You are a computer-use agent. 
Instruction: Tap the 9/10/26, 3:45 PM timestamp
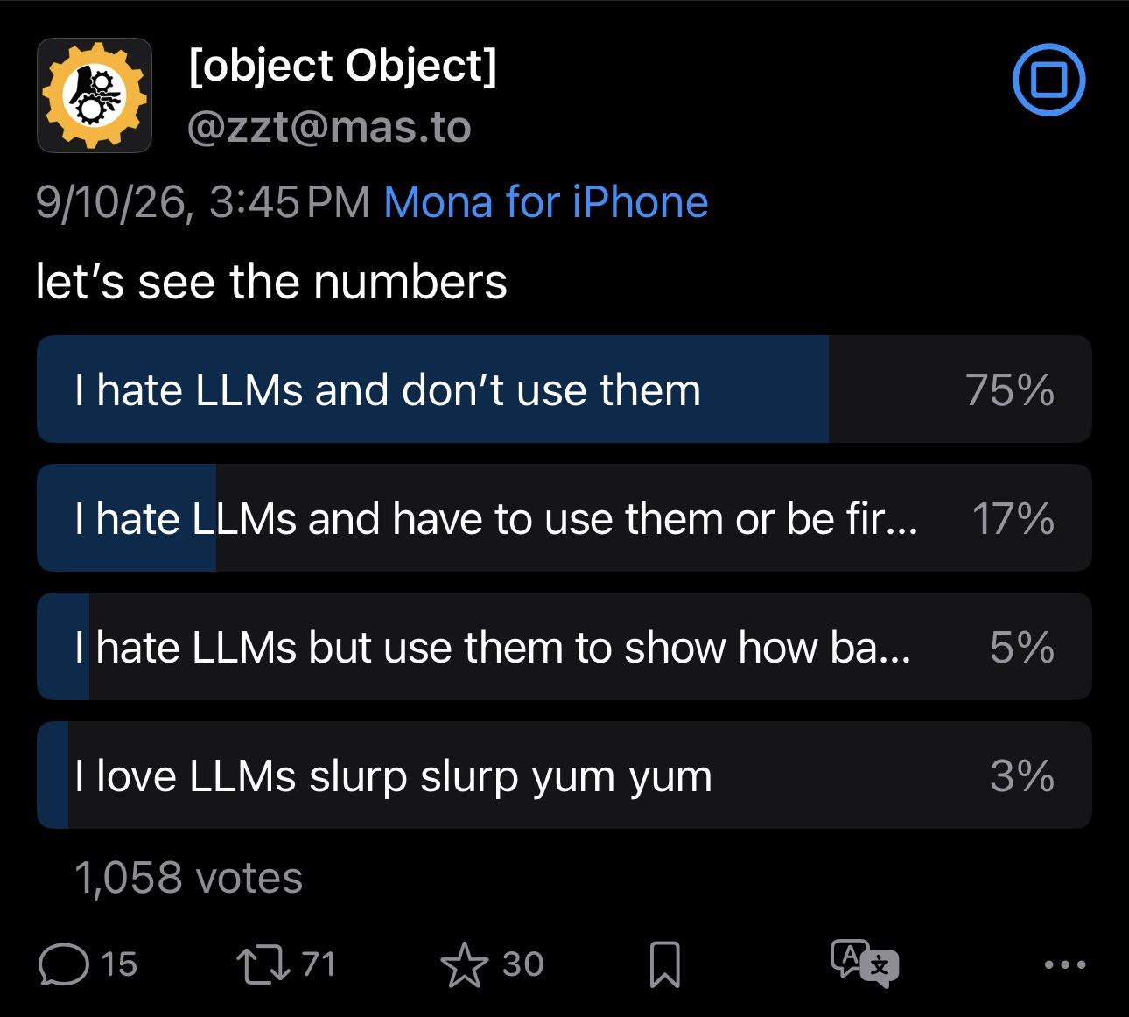click(203, 202)
